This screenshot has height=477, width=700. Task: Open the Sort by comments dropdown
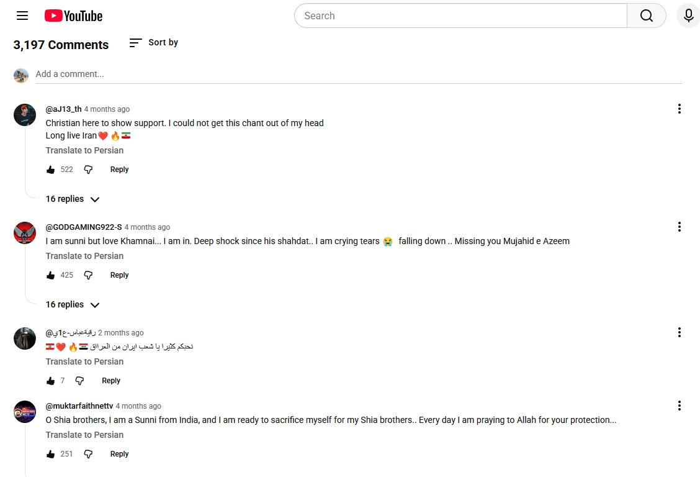pyautogui.click(x=153, y=42)
